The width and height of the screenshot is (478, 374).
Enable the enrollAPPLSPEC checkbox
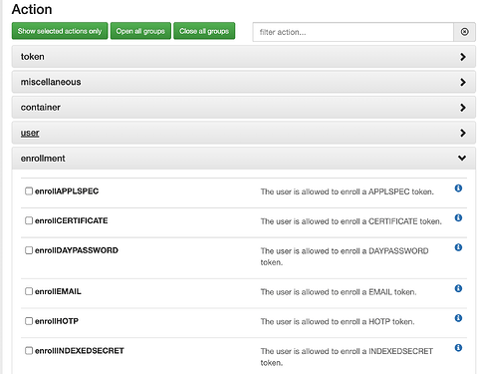pos(29,191)
